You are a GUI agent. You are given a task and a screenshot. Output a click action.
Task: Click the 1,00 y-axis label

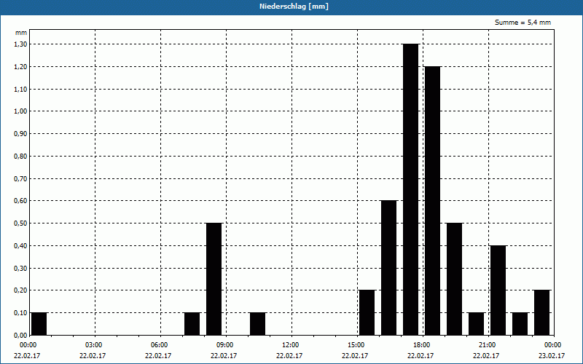pos(20,111)
